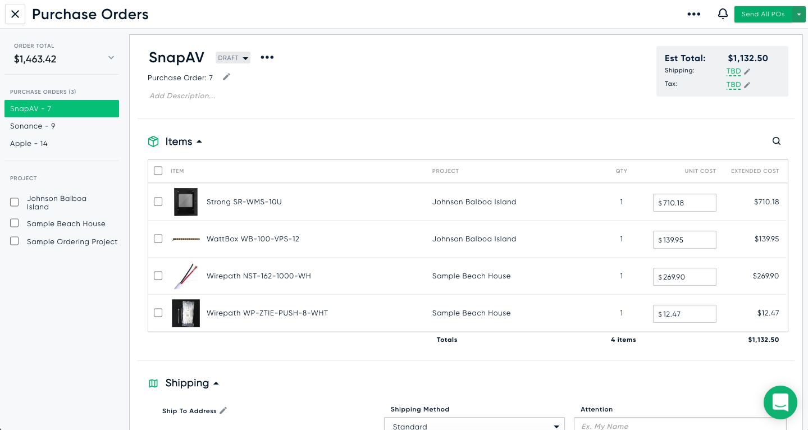The image size is (808, 430).
Task: Click the Items box icon
Action: 153,141
